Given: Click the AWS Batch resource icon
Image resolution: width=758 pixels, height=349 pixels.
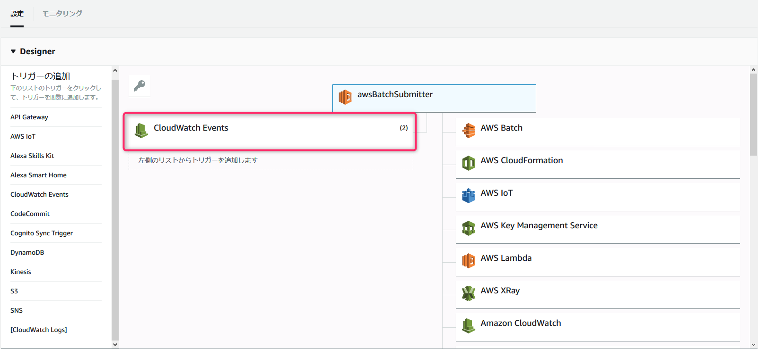Looking at the screenshot, I should tap(469, 131).
